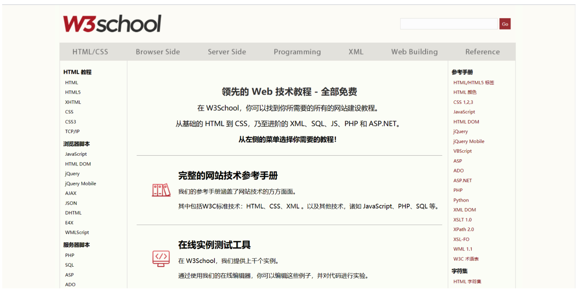Open the SQL tutorial link
Image resolution: width=582 pixels, height=289 pixels.
69,265
